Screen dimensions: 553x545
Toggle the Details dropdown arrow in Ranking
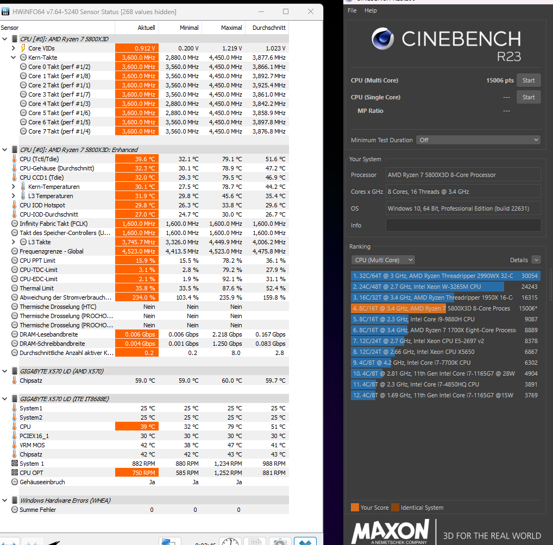pyautogui.click(x=536, y=260)
